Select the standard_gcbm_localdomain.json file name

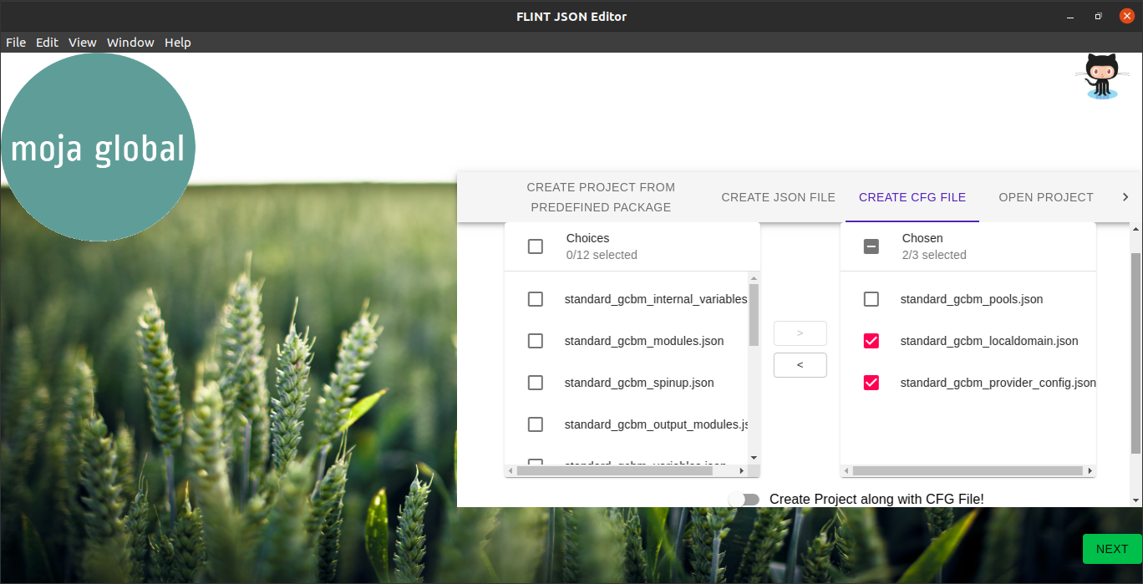pyautogui.click(x=989, y=341)
